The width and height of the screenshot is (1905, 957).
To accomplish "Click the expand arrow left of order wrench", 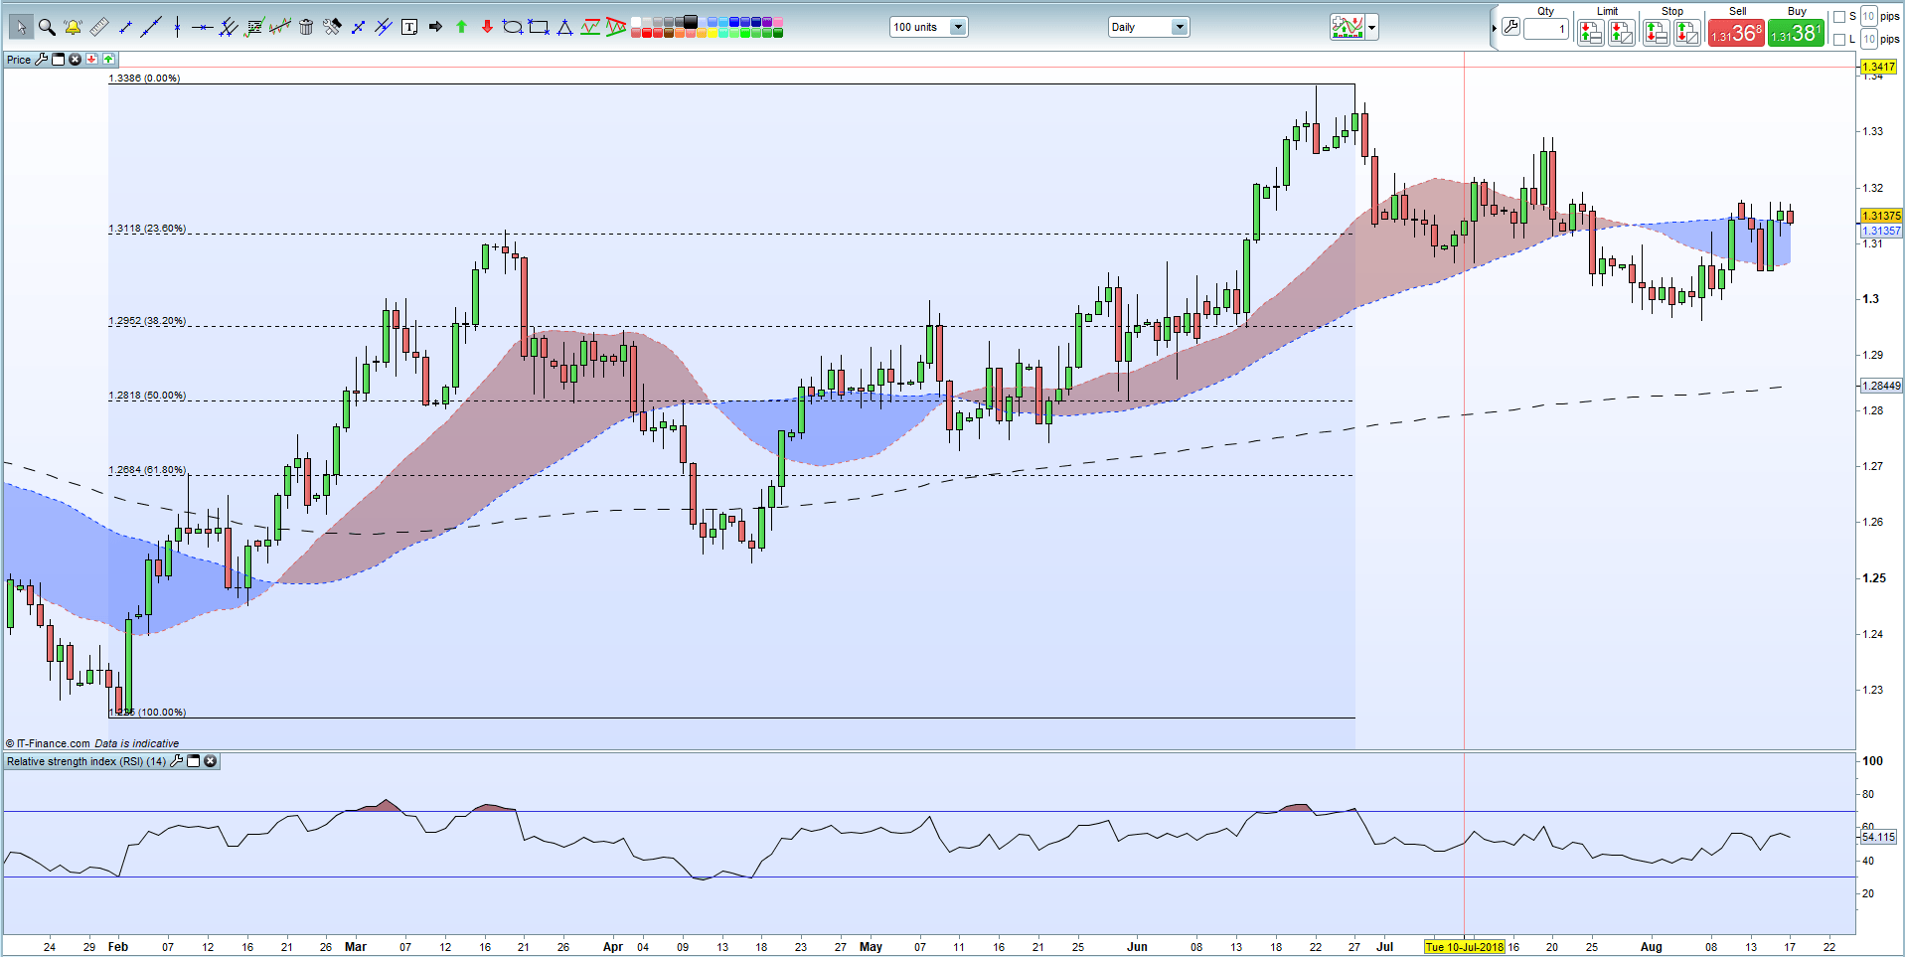I will point(1494,28).
